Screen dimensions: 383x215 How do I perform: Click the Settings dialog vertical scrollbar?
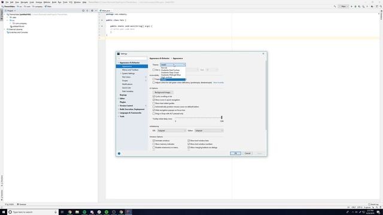(x=266, y=95)
